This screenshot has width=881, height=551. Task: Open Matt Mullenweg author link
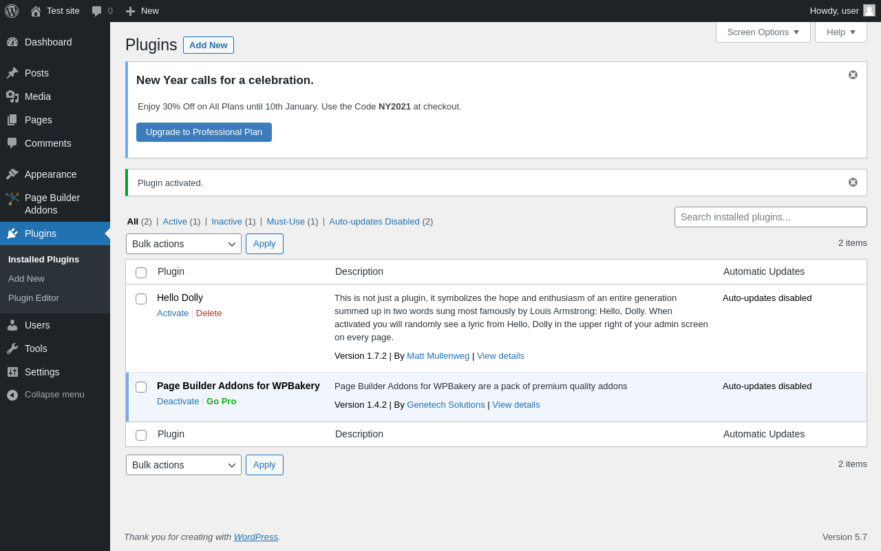point(438,356)
